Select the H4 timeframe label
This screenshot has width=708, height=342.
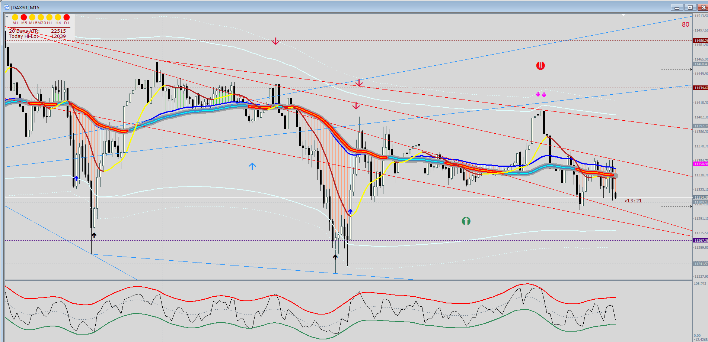click(x=58, y=23)
